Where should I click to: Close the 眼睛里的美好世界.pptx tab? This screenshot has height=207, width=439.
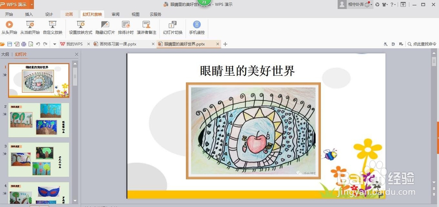tap(218, 44)
